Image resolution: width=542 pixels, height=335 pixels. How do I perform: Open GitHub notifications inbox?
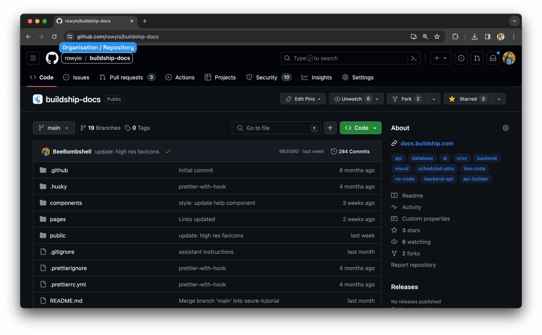(493, 58)
